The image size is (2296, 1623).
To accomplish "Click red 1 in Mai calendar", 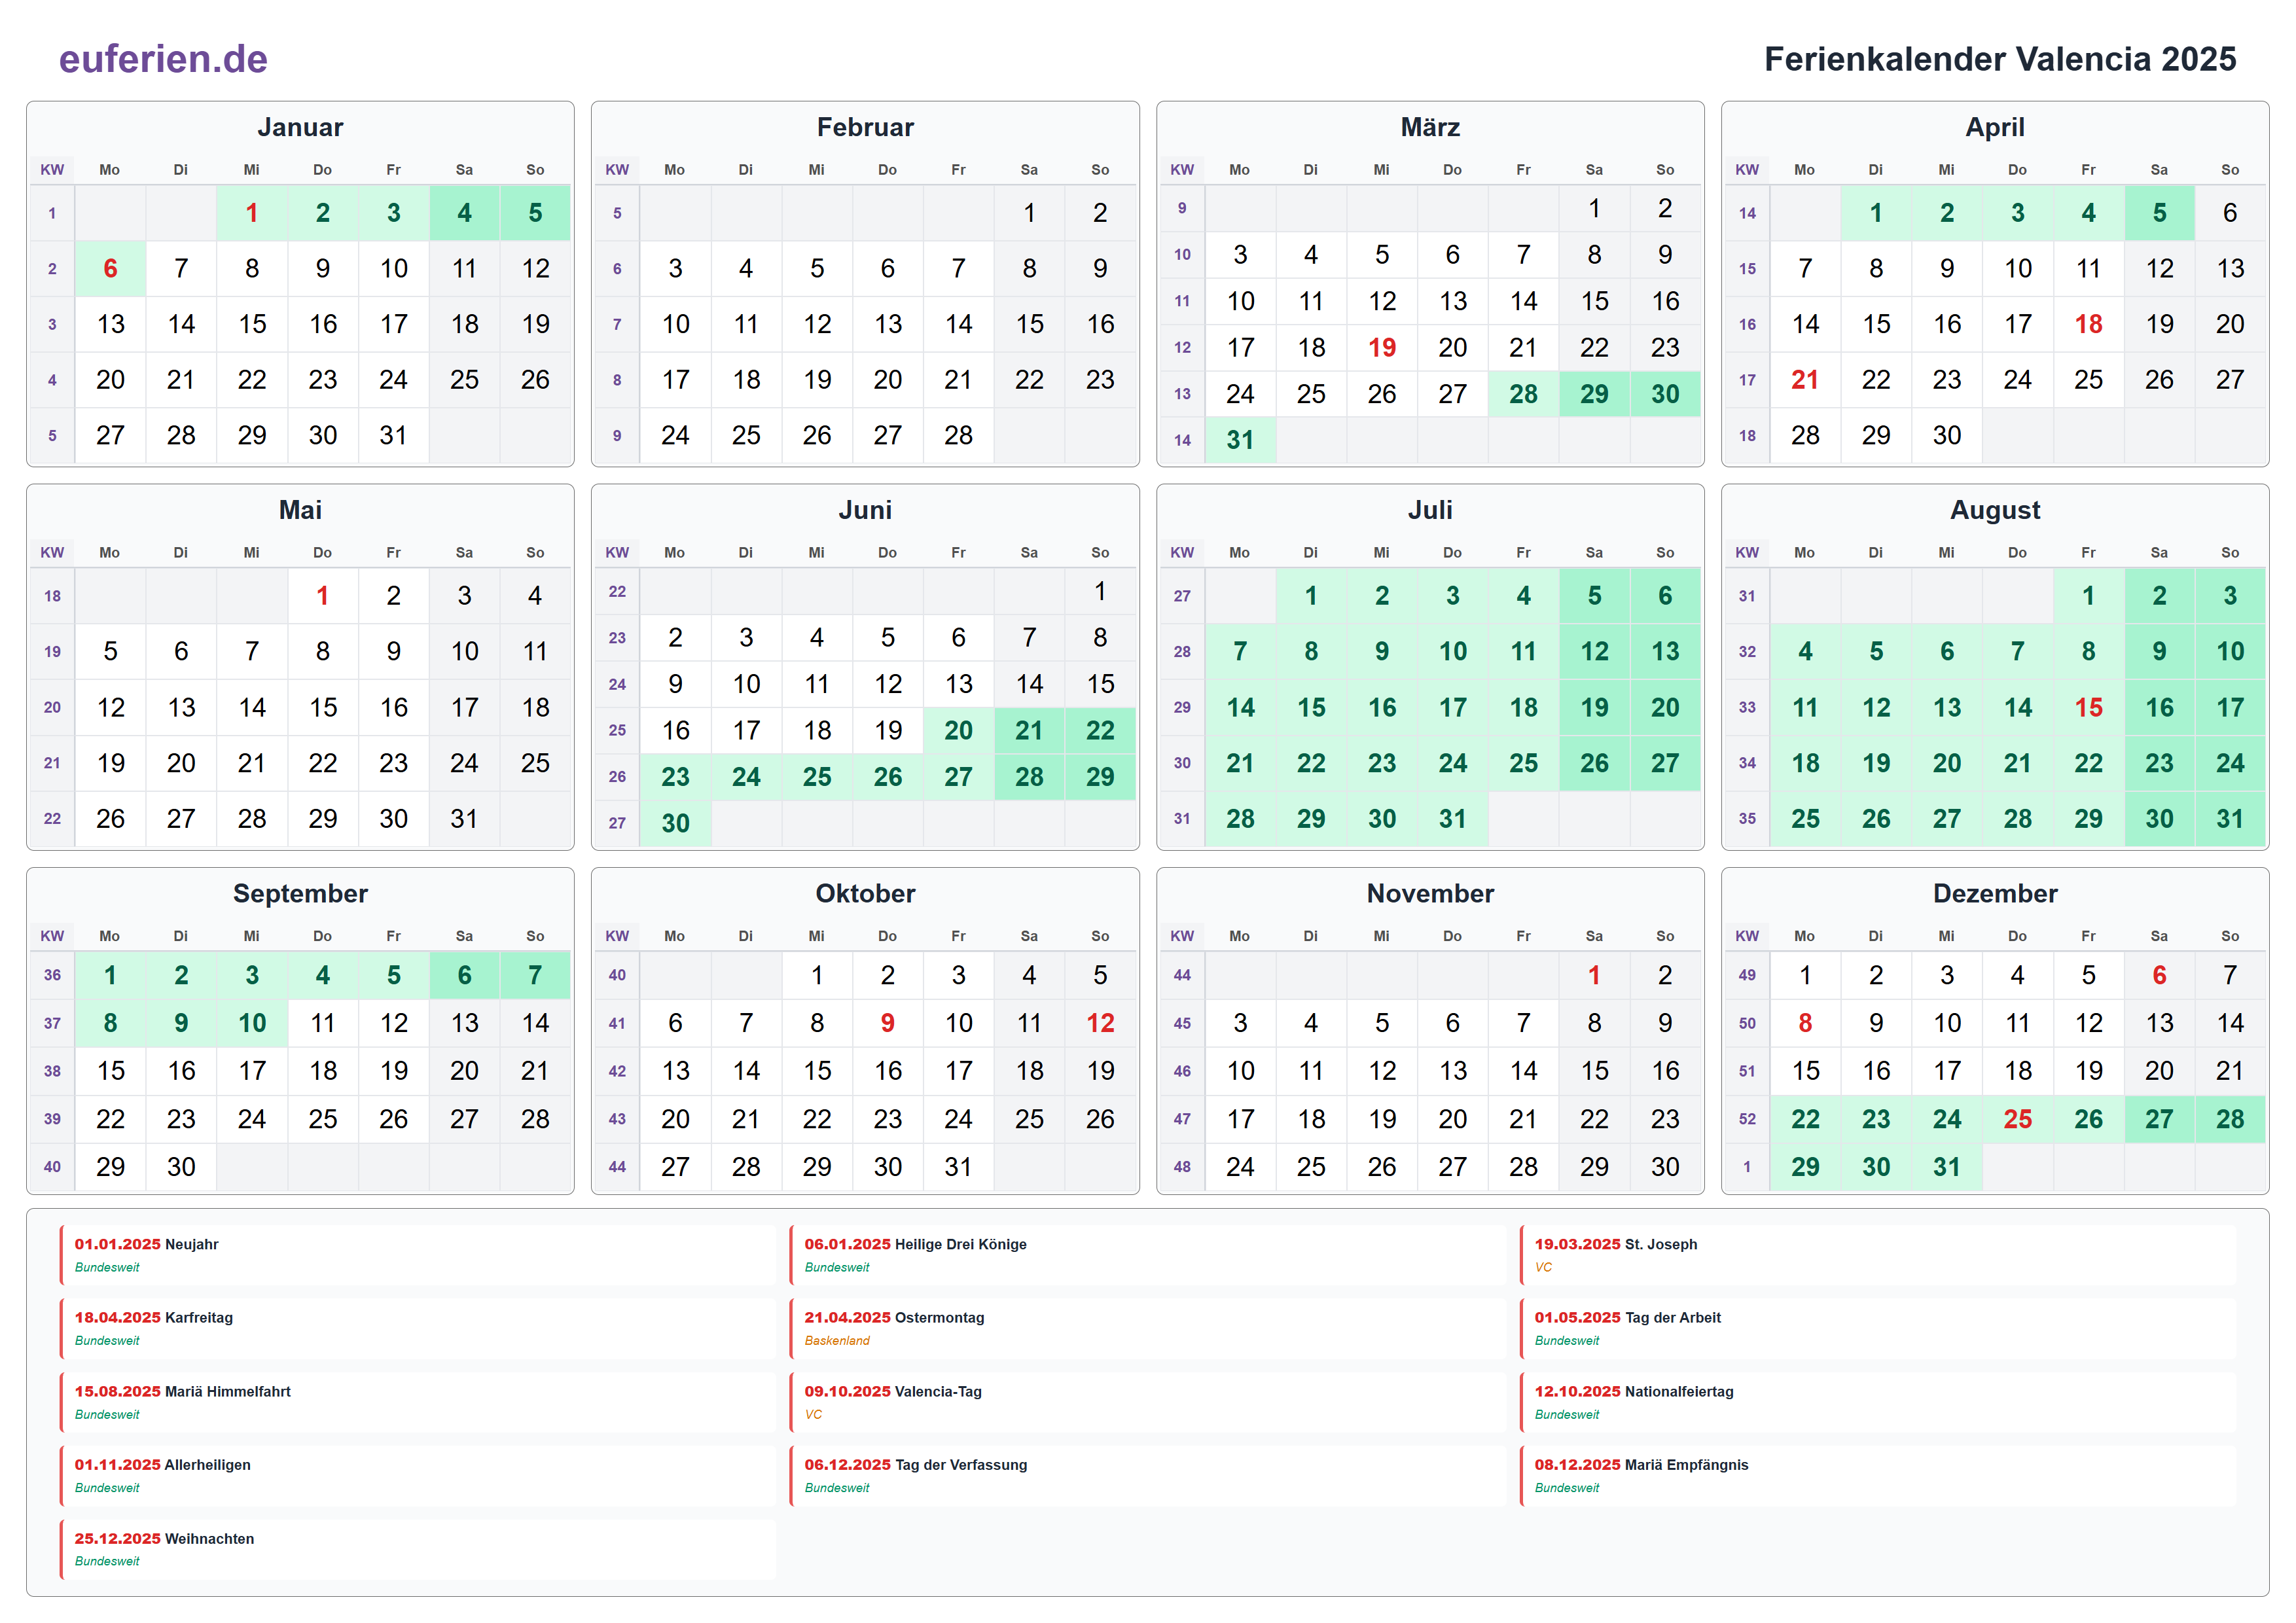I will [x=322, y=596].
